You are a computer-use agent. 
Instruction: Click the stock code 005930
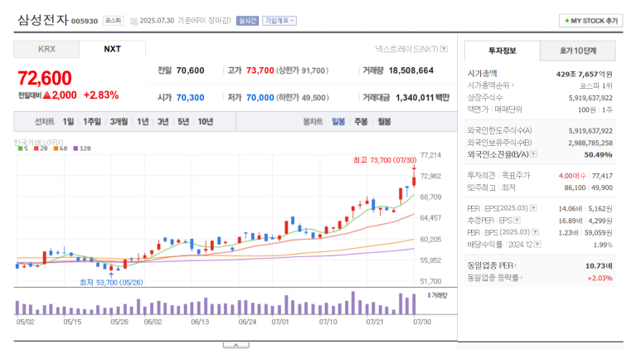(85, 22)
